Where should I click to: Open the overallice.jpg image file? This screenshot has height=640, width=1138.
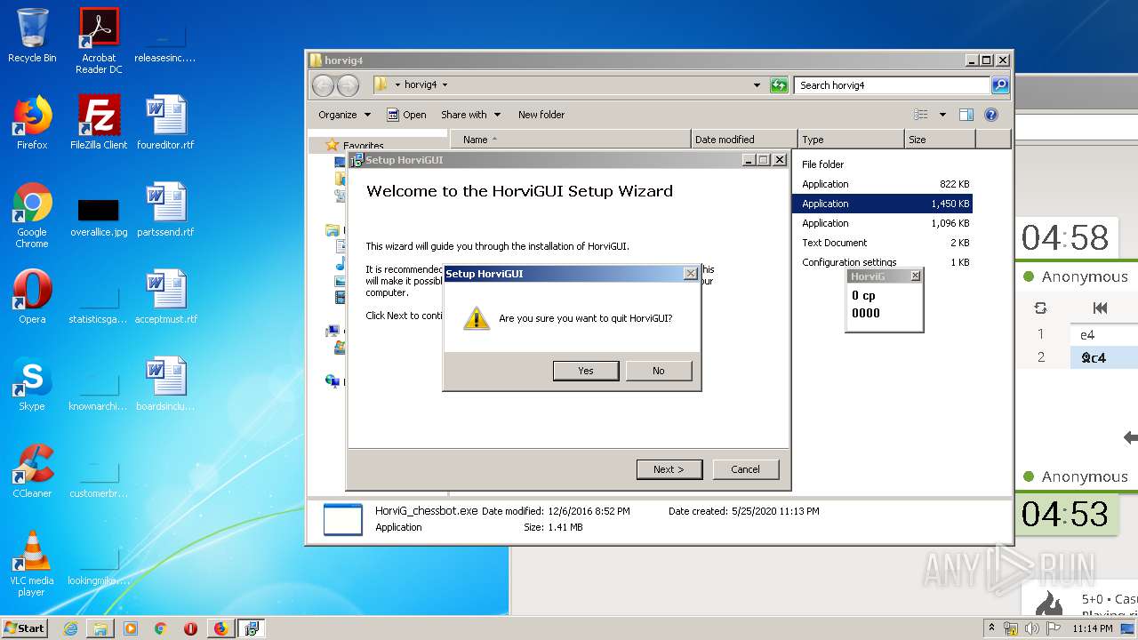pyautogui.click(x=99, y=215)
